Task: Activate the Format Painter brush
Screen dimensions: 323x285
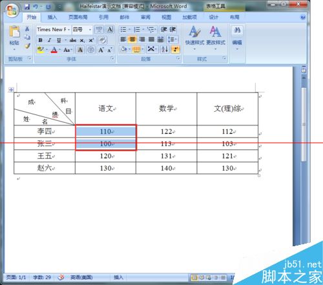Action: (27, 46)
